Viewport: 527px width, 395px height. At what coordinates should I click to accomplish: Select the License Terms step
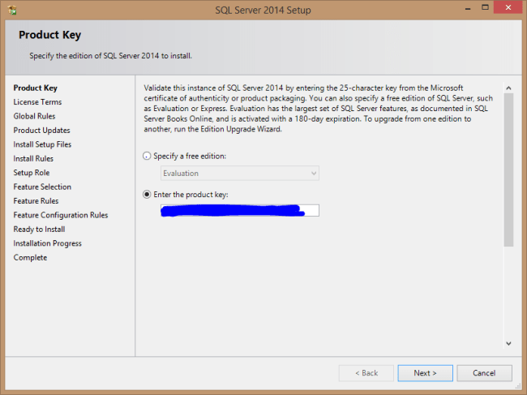tap(37, 102)
